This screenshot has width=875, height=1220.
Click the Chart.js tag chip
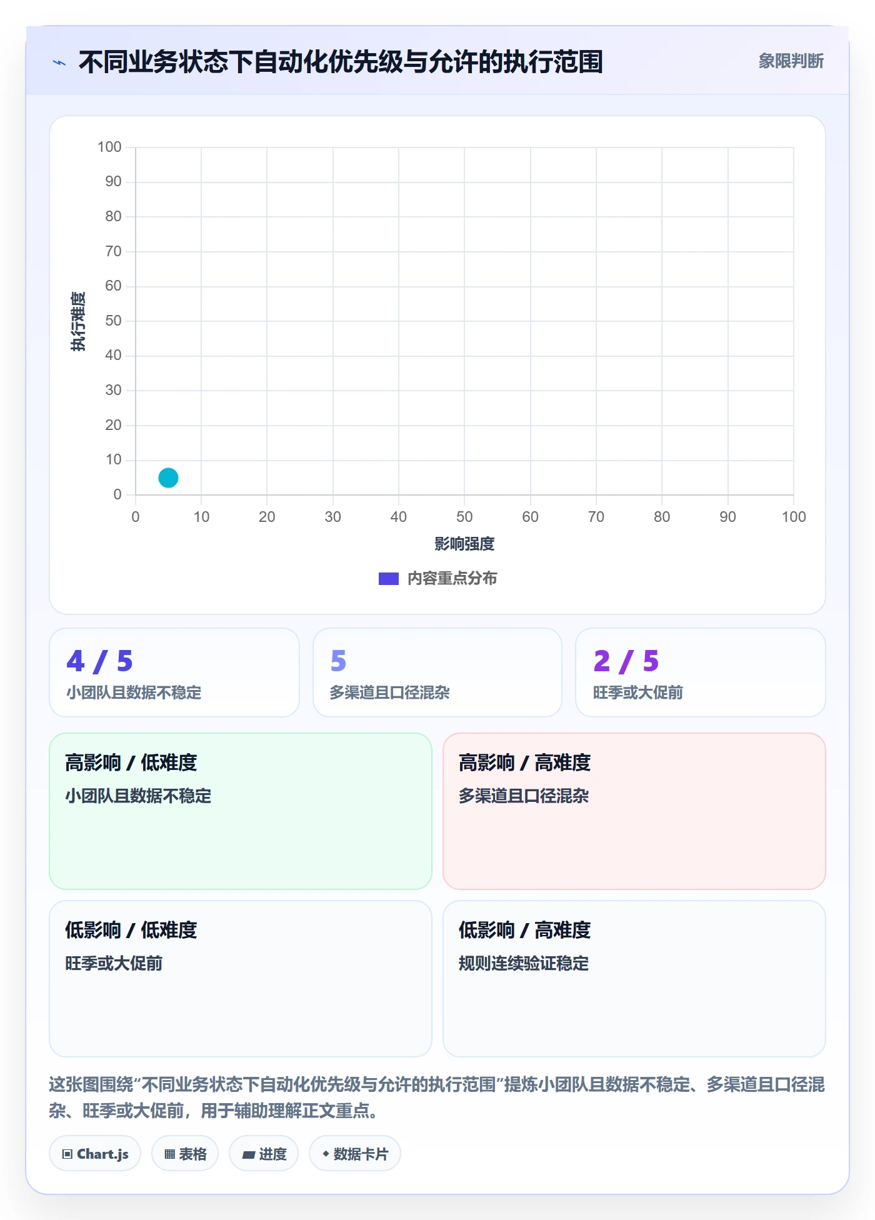[95, 1154]
